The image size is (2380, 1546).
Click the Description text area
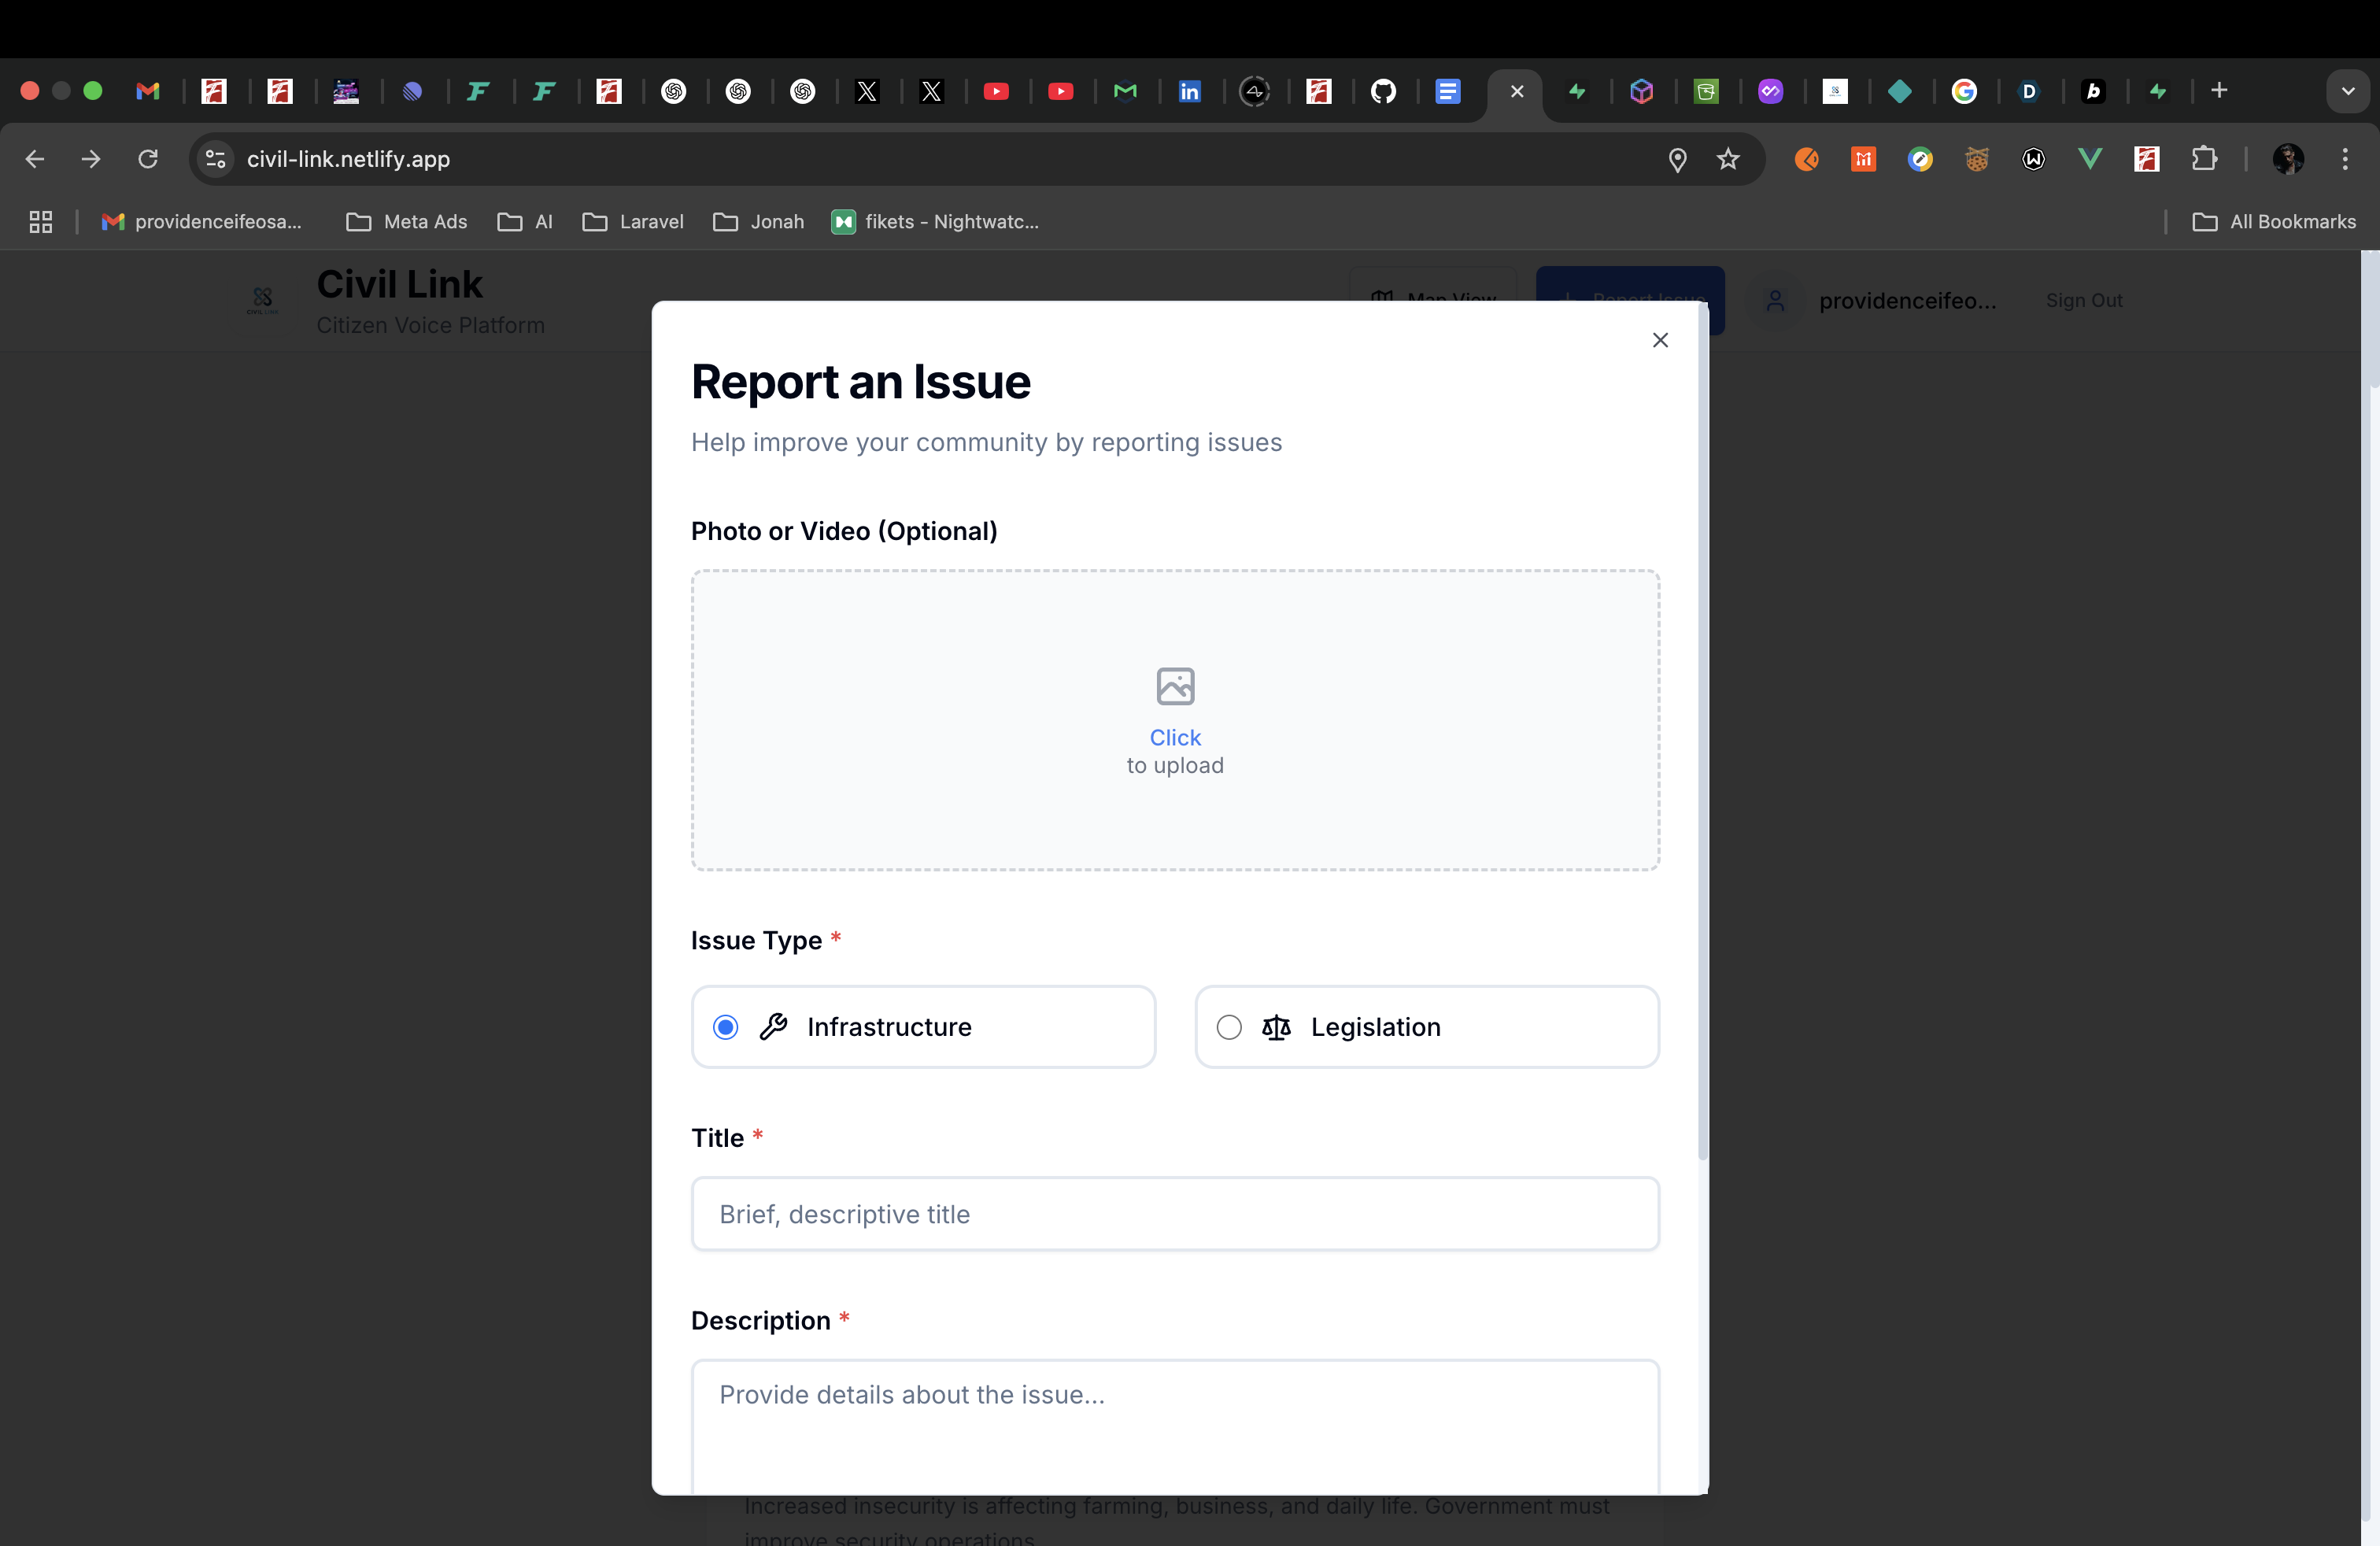(x=1175, y=1425)
